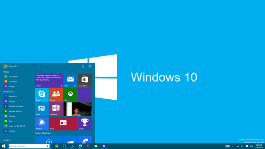265x149 pixels.
Task: Expand the All apps list
Action: pyautogui.click(x=7, y=140)
